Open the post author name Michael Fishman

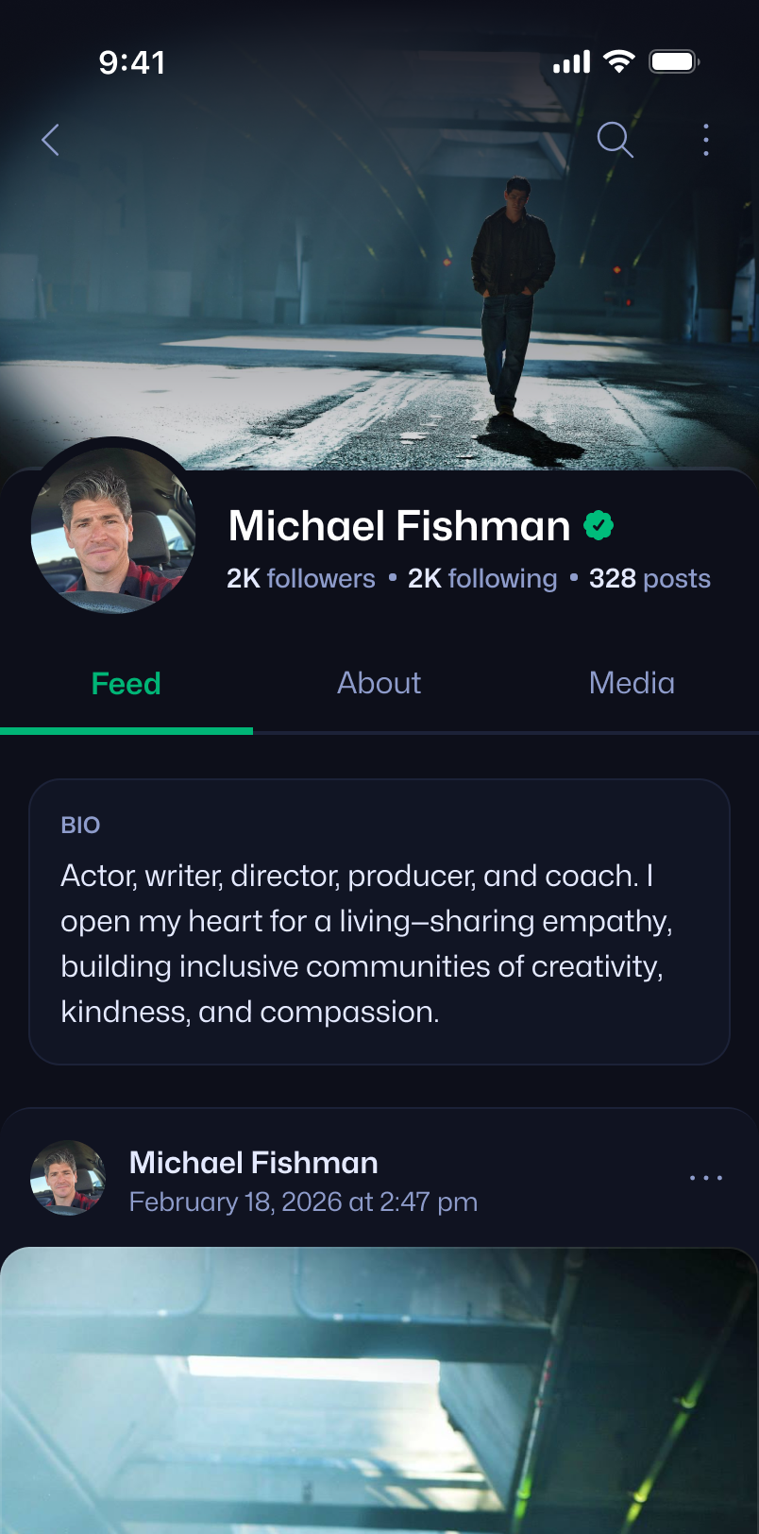tap(253, 1163)
